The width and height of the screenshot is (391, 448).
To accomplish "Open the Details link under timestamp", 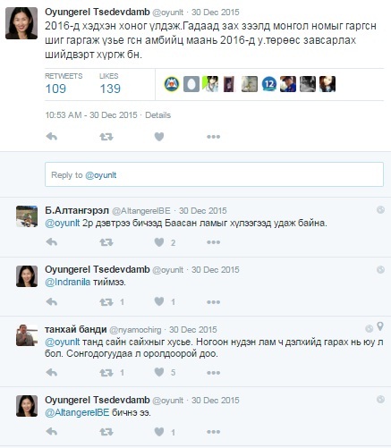I will (x=157, y=115).
